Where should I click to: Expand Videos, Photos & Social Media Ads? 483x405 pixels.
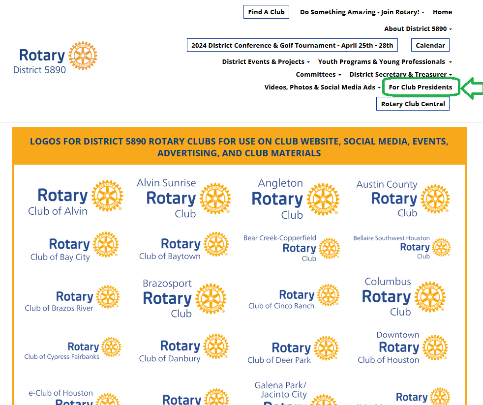click(322, 87)
